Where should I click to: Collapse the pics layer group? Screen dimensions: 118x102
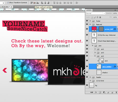pyautogui.click(x=93, y=45)
